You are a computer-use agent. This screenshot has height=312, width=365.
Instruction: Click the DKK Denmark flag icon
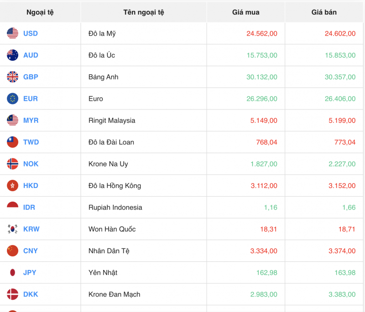click(x=11, y=294)
